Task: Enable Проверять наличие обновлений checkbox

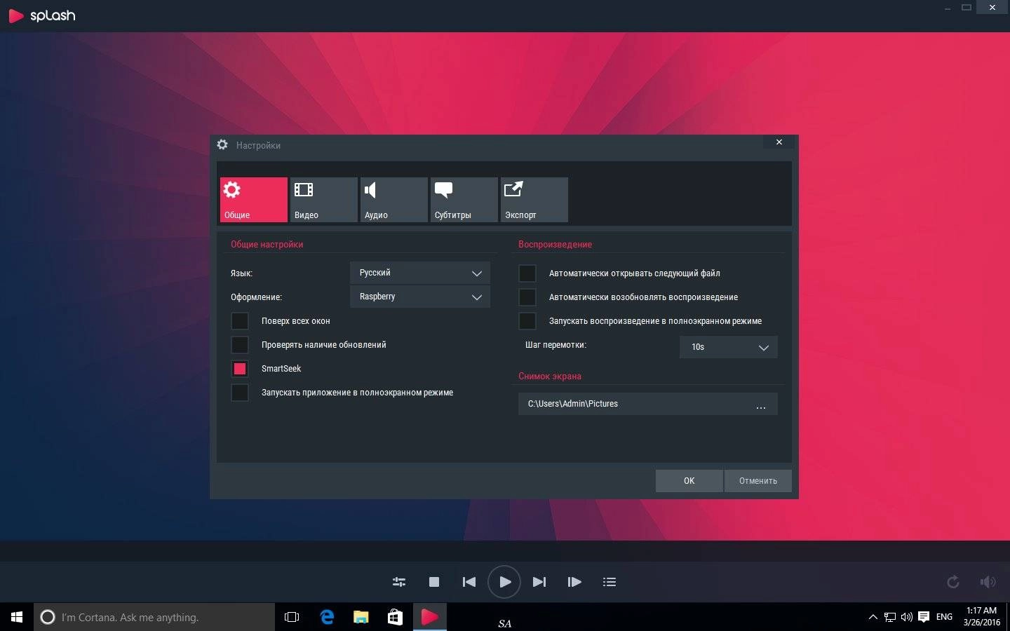Action: 240,345
